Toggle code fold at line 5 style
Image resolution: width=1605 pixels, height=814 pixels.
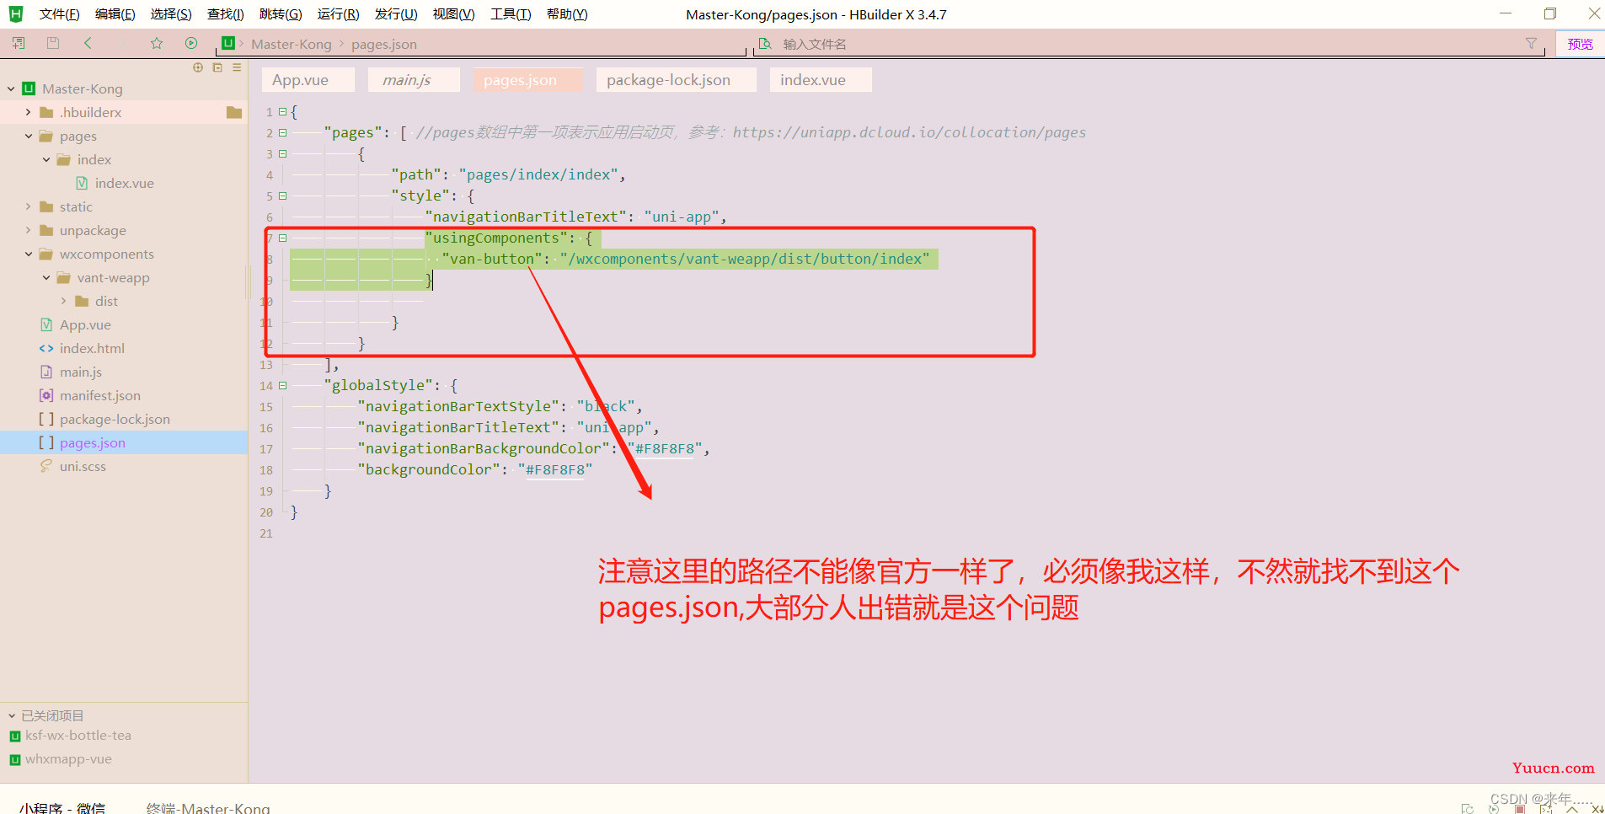coord(283,195)
